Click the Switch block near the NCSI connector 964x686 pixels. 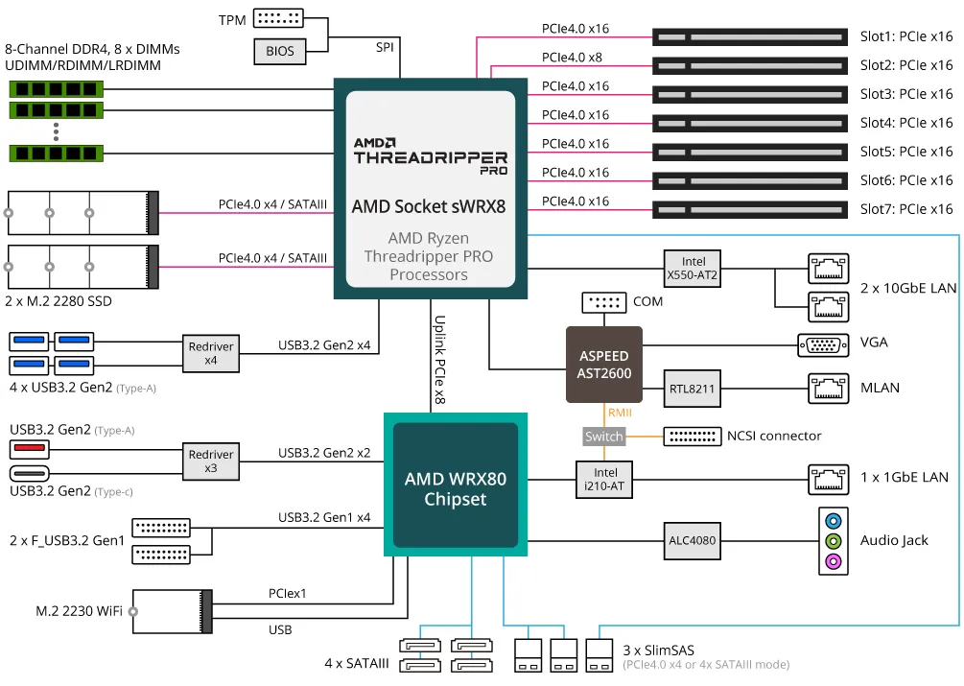tap(603, 437)
